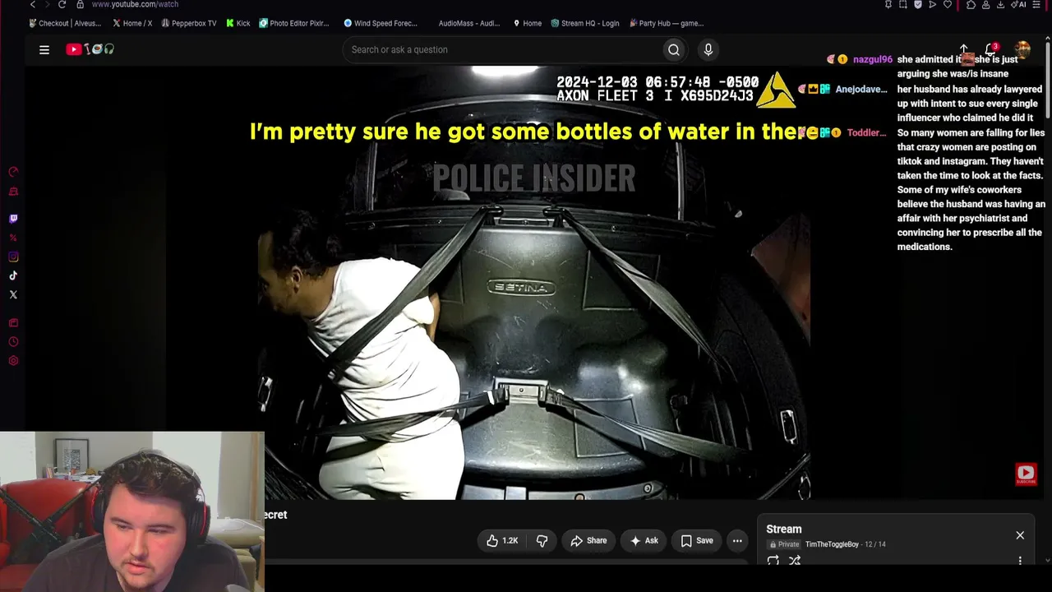The height and width of the screenshot is (592, 1052).
Task: Click TimTheToggleBoy playlist owner link
Action: pos(832,544)
